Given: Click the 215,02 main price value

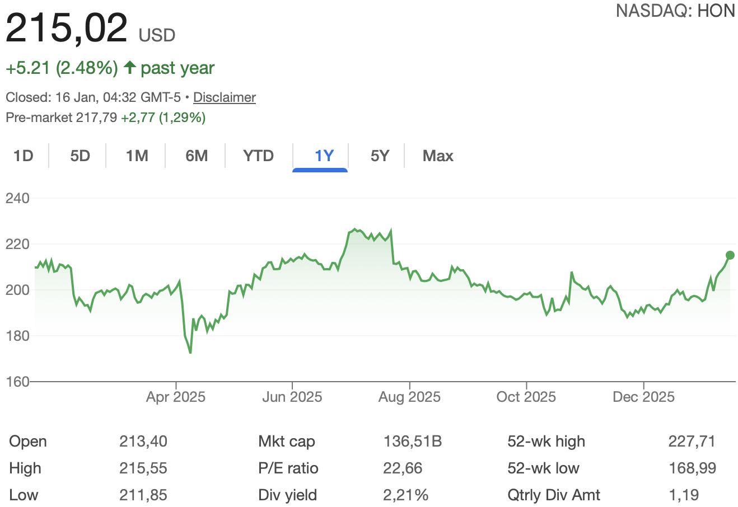Looking at the screenshot, I should click(x=67, y=28).
